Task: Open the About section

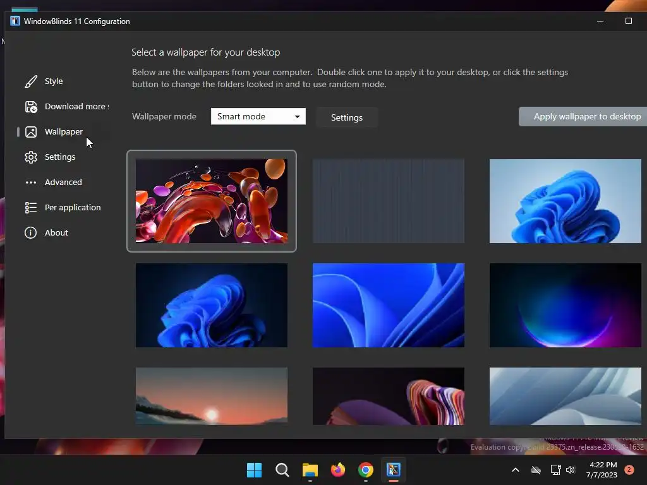Action: click(x=56, y=232)
